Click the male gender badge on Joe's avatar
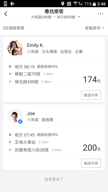108x192 pixels. pos(20,121)
